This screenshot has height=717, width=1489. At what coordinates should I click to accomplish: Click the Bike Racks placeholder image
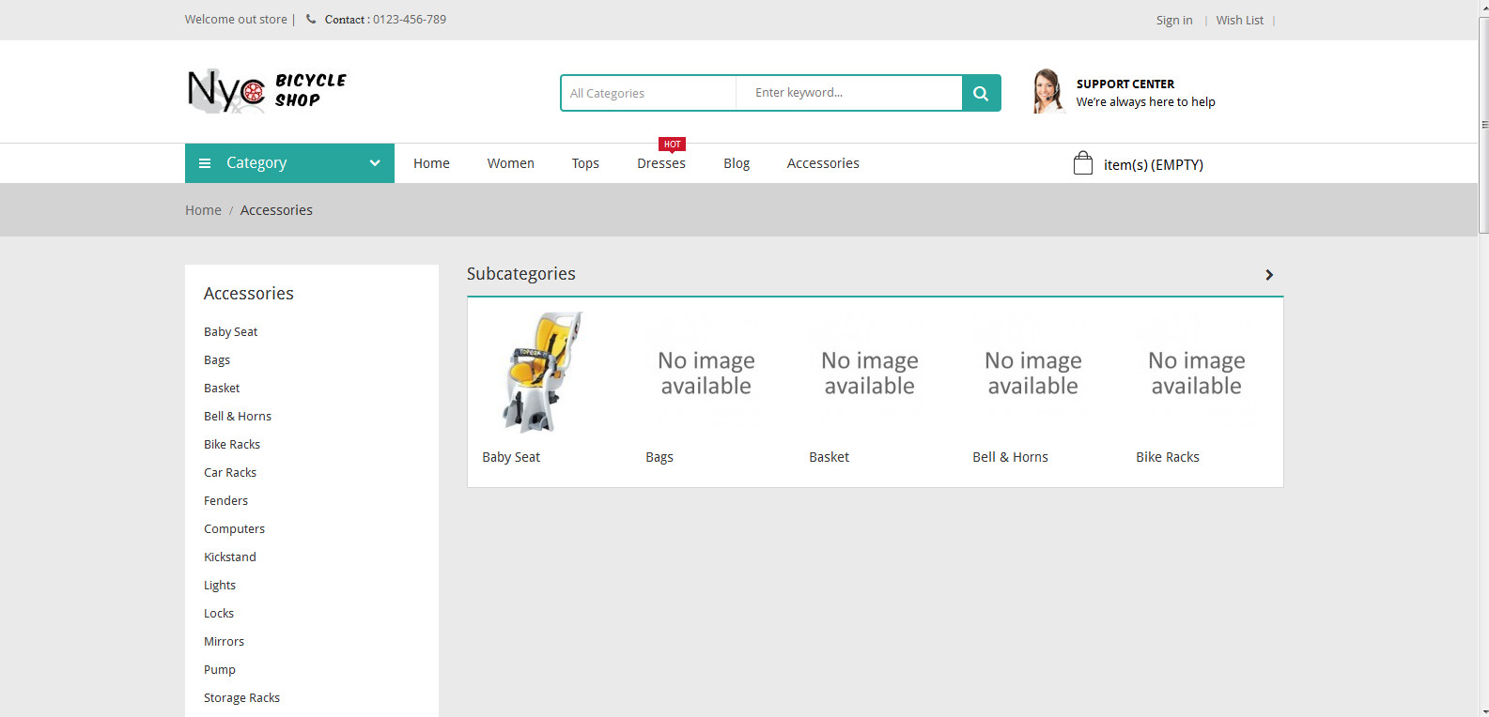[x=1197, y=373]
